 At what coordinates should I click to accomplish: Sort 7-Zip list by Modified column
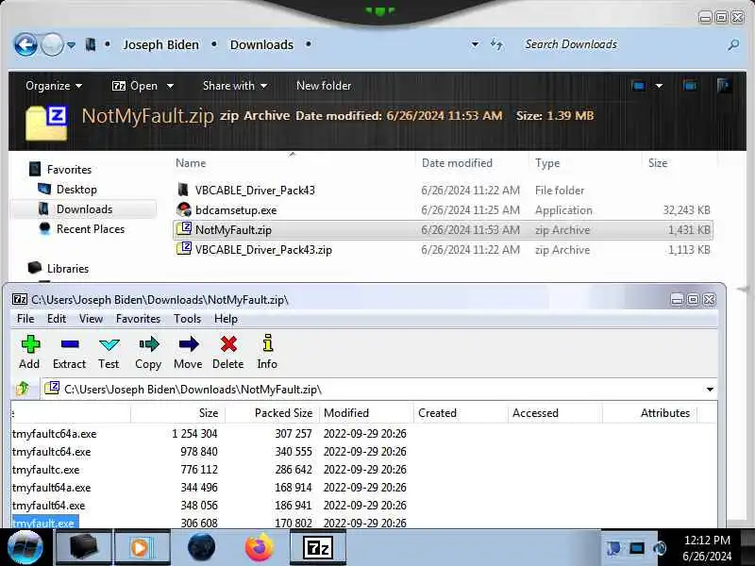346,413
